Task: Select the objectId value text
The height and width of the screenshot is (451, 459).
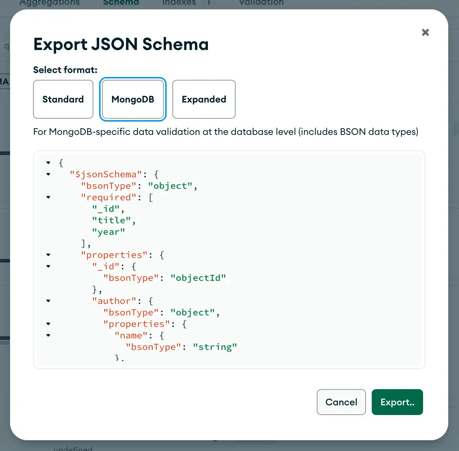Action: coord(199,278)
